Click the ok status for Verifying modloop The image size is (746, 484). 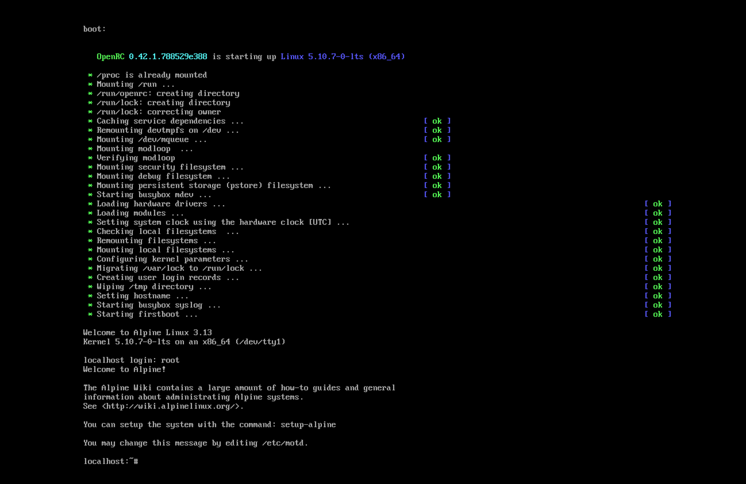437,158
